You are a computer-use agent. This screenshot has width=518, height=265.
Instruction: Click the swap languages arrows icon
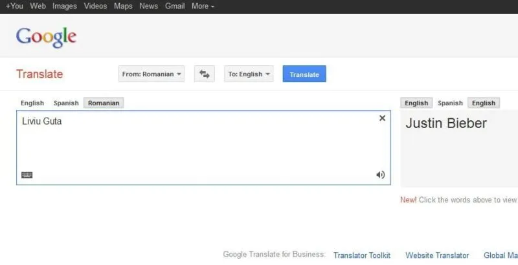[x=204, y=74]
